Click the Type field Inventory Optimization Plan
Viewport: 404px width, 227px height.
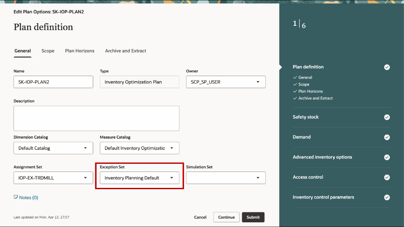click(139, 82)
